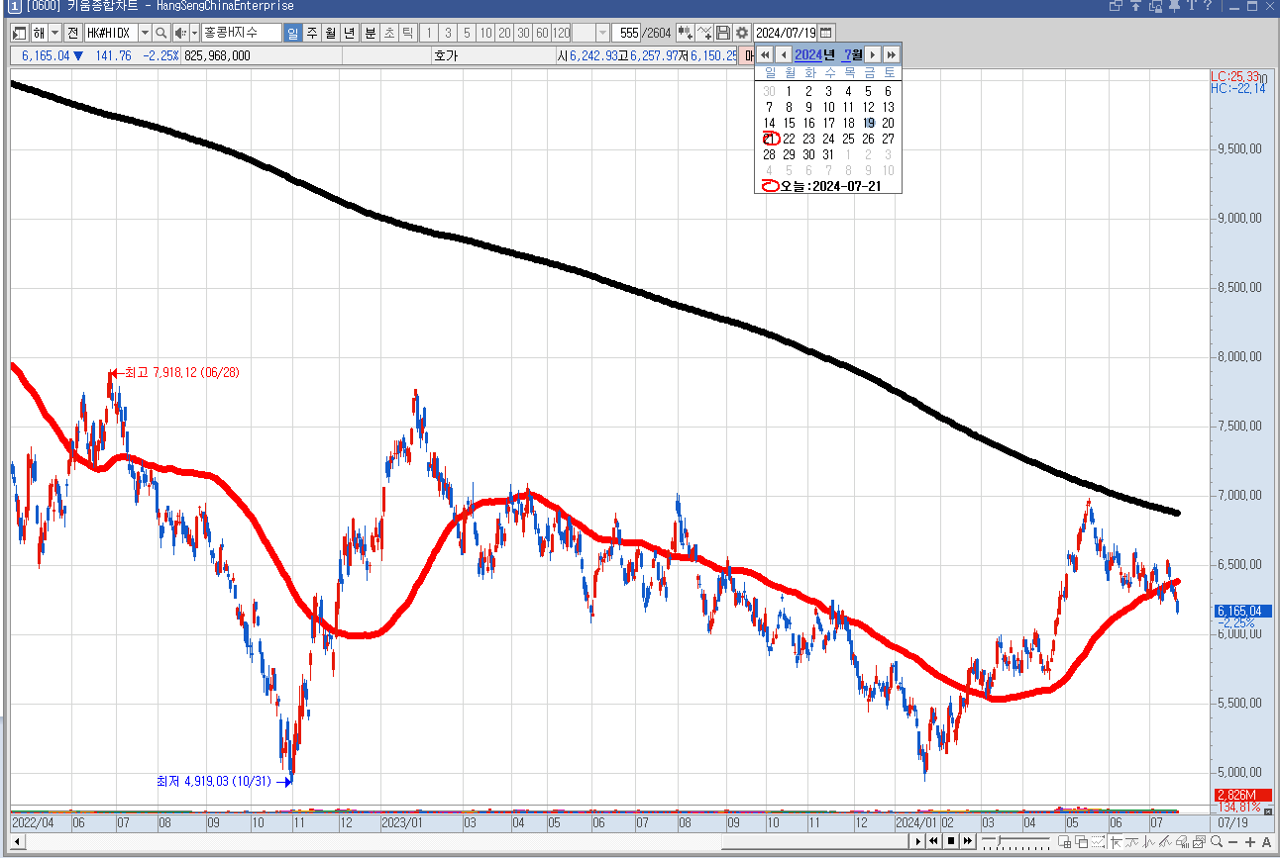
Task: Switch chart to monthly period (월)
Action: (x=330, y=34)
